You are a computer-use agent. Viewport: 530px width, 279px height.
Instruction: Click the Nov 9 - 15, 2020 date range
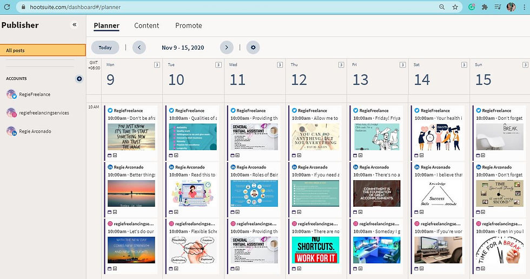click(183, 47)
